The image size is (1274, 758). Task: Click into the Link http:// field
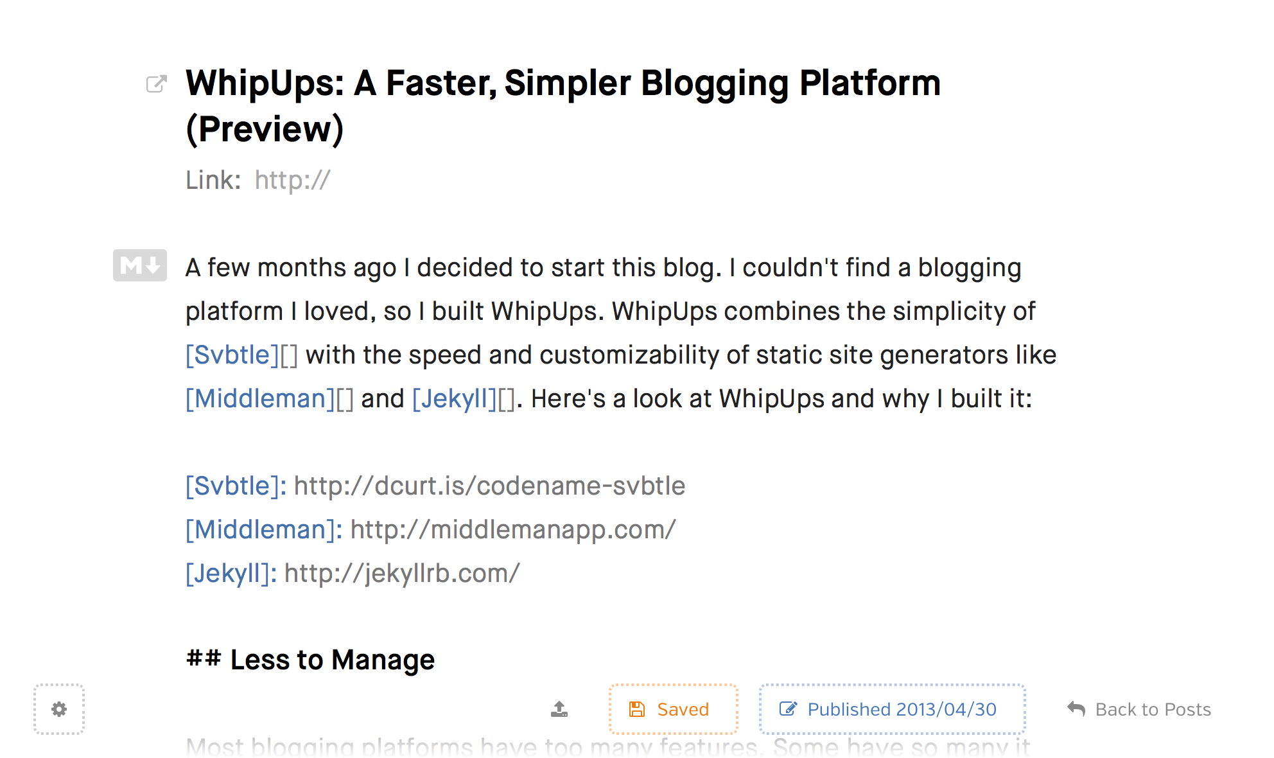click(292, 180)
